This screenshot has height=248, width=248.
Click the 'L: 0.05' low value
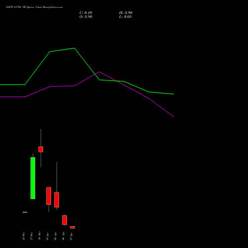click(x=125, y=17)
